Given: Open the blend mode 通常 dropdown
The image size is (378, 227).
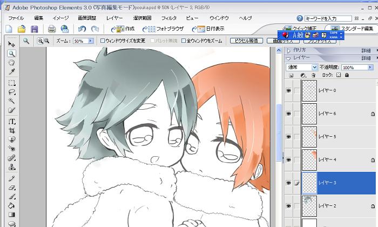Looking at the screenshot, I should coord(314,68).
